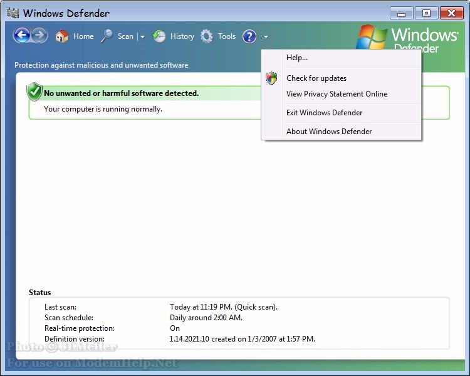Select Check for updates menu entry
This screenshot has height=376, width=470.
click(341, 78)
